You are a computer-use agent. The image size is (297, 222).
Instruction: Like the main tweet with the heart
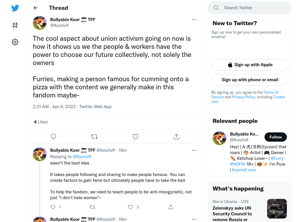[135, 136]
